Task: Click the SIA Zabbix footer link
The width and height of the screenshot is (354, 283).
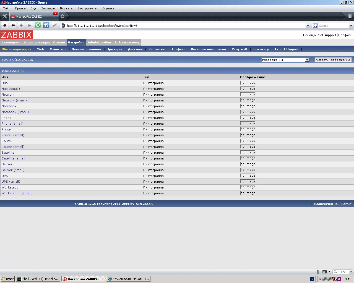Action: [x=145, y=204]
